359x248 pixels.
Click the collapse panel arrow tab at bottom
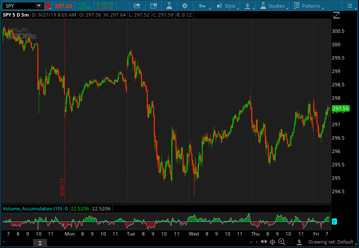pyautogui.click(x=40, y=244)
